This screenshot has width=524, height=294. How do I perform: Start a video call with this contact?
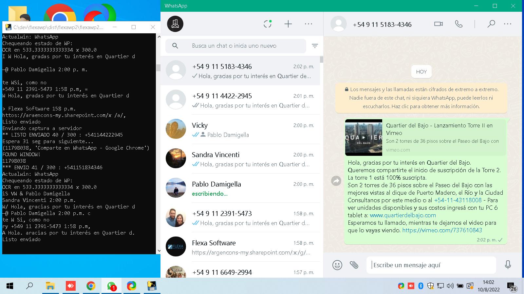(439, 24)
